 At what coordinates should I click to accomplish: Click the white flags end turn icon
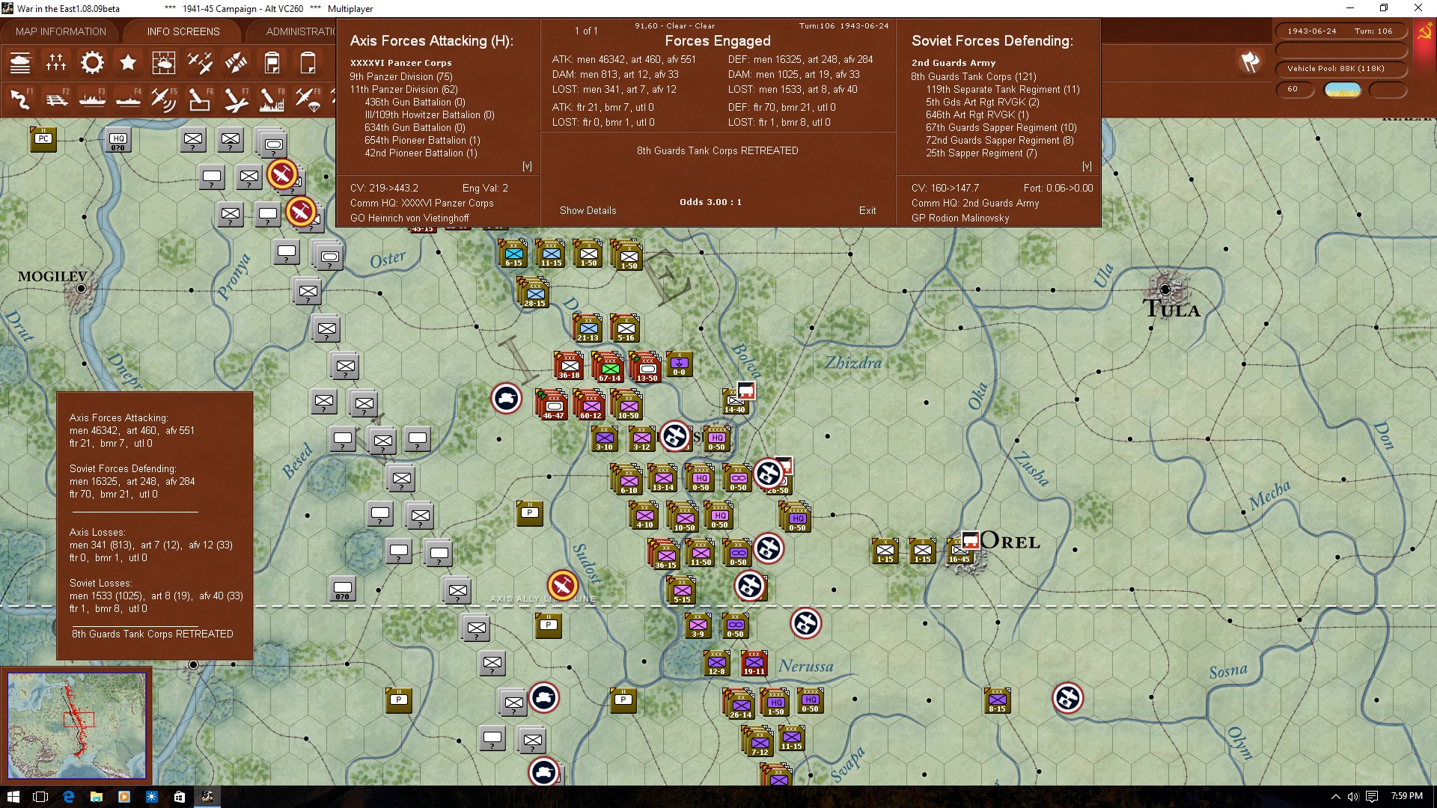point(1250,62)
